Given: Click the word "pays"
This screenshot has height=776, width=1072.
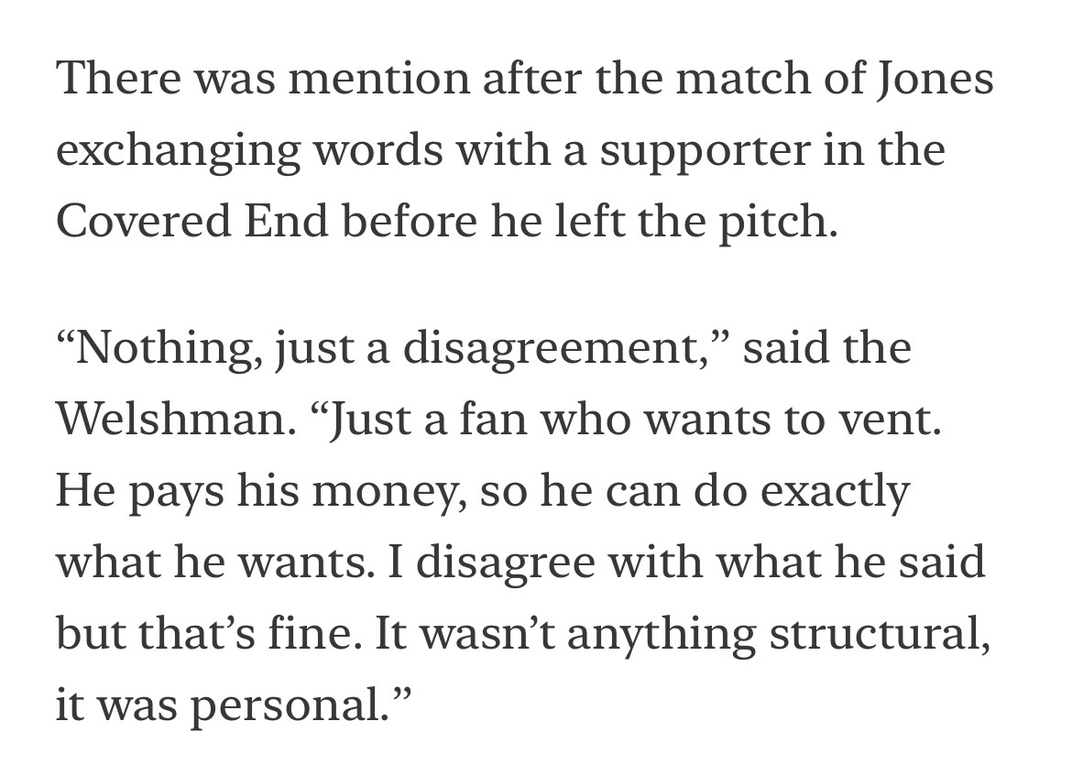Looking at the screenshot, I should (x=177, y=493).
